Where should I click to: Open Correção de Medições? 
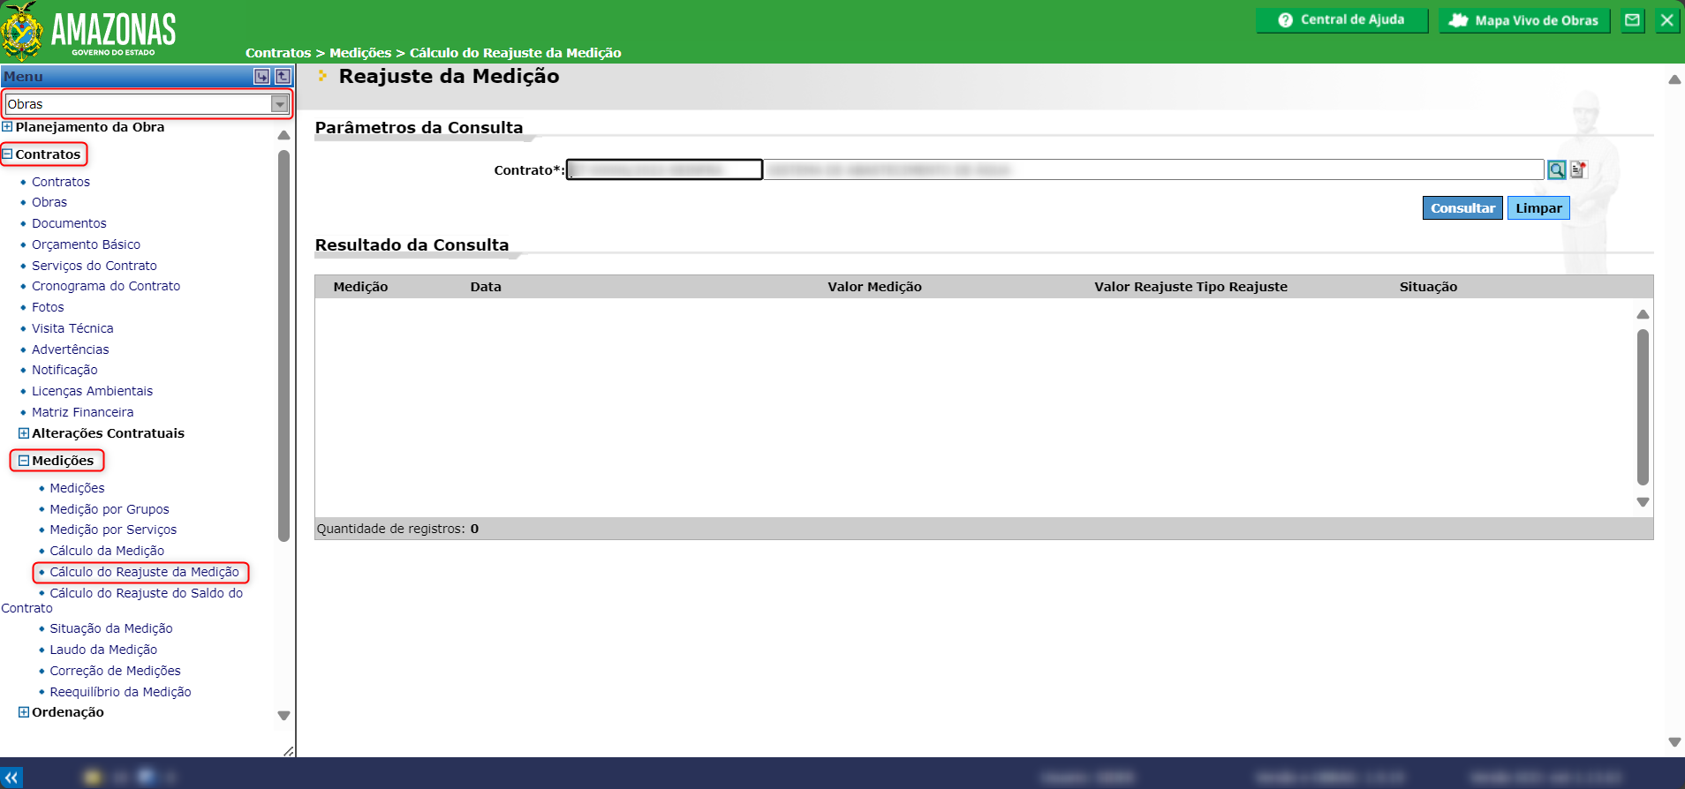pyautogui.click(x=115, y=671)
